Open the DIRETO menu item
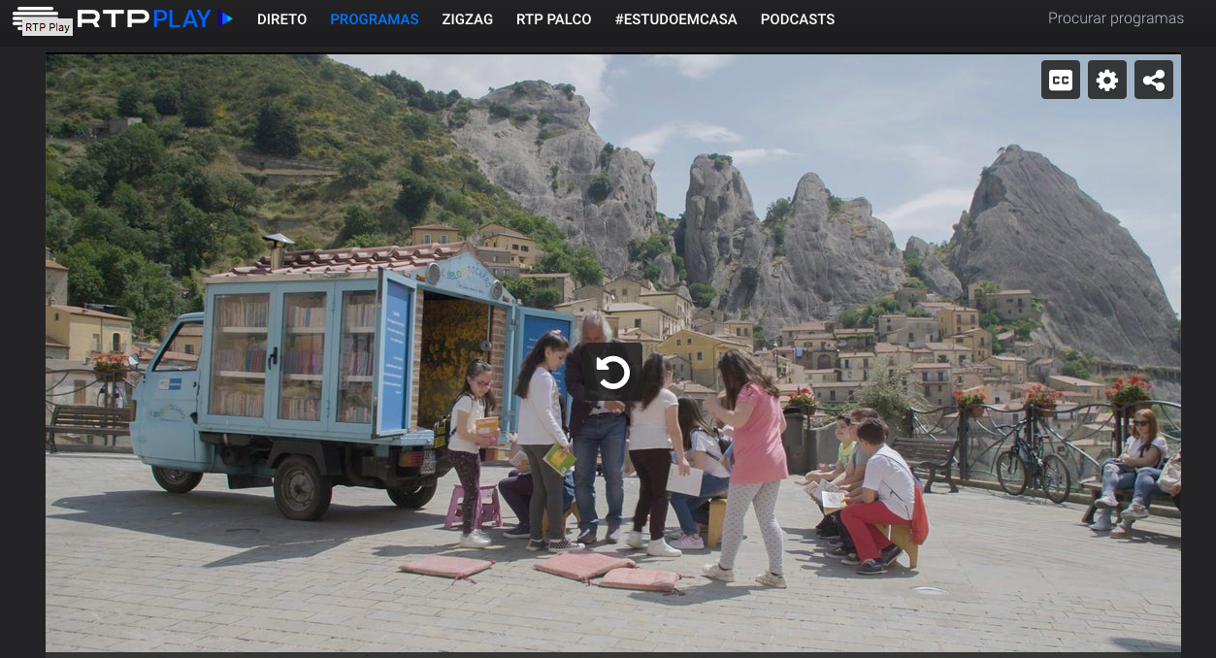 click(281, 19)
